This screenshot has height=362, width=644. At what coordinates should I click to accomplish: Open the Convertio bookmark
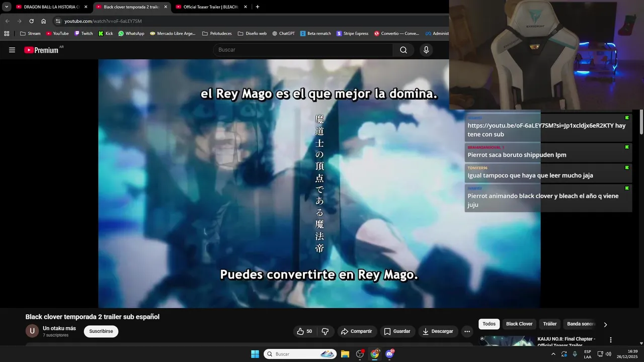click(396, 33)
